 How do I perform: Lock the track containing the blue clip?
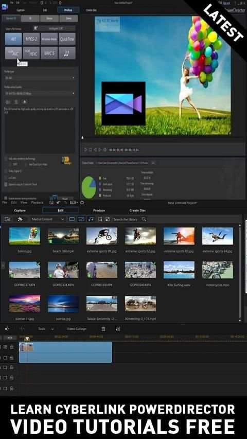pyautogui.click(x=11, y=347)
